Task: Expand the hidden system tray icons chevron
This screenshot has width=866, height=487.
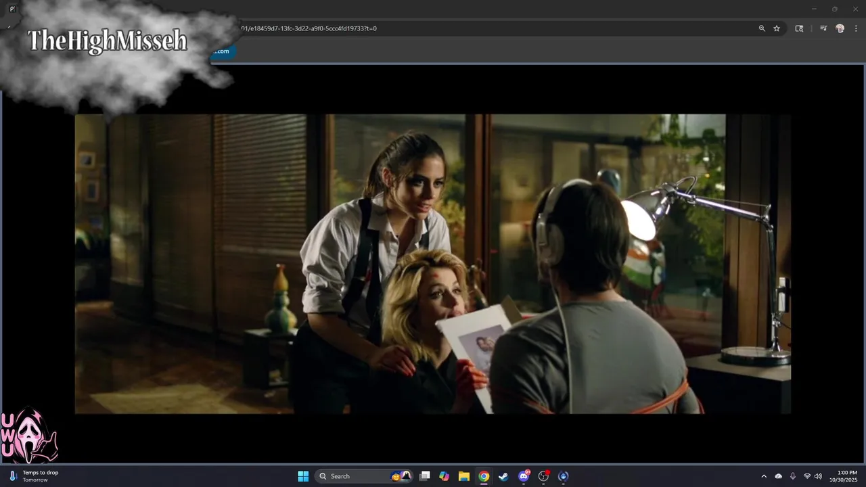Action: [764, 476]
